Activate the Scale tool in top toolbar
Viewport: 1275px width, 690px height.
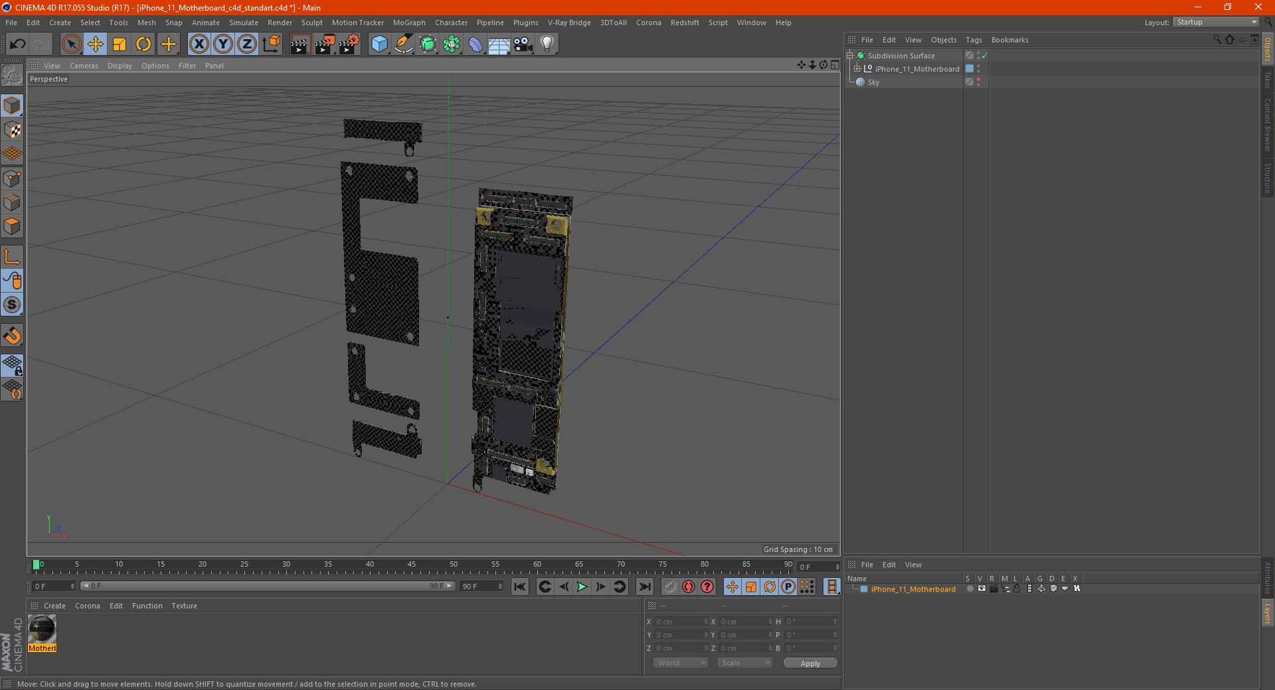pos(120,44)
